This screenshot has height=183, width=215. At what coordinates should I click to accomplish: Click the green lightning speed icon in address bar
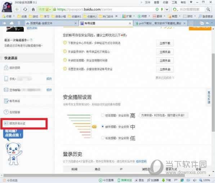point(162,9)
